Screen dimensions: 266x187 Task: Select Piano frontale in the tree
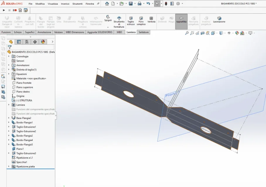tap(24, 83)
